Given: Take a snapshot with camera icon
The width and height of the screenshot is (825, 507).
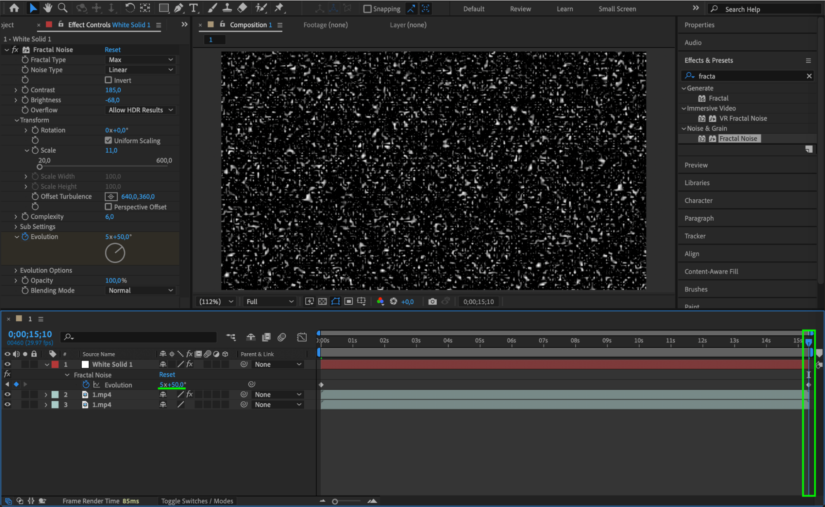Looking at the screenshot, I should click(432, 302).
